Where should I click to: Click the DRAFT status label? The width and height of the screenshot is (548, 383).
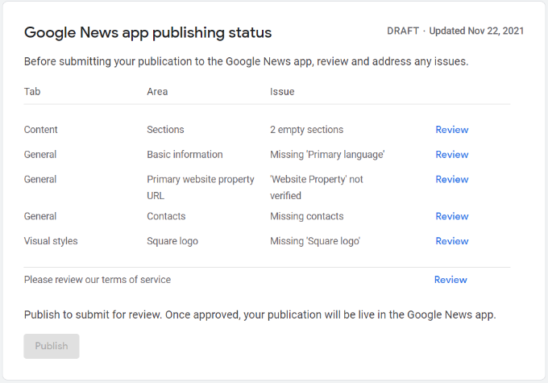pyautogui.click(x=402, y=31)
